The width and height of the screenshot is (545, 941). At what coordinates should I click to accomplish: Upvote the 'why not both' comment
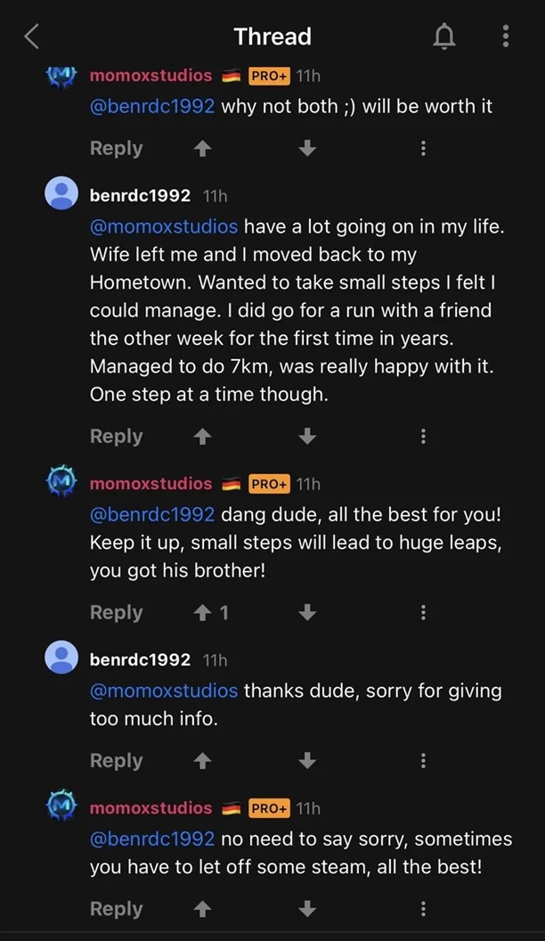tap(203, 149)
